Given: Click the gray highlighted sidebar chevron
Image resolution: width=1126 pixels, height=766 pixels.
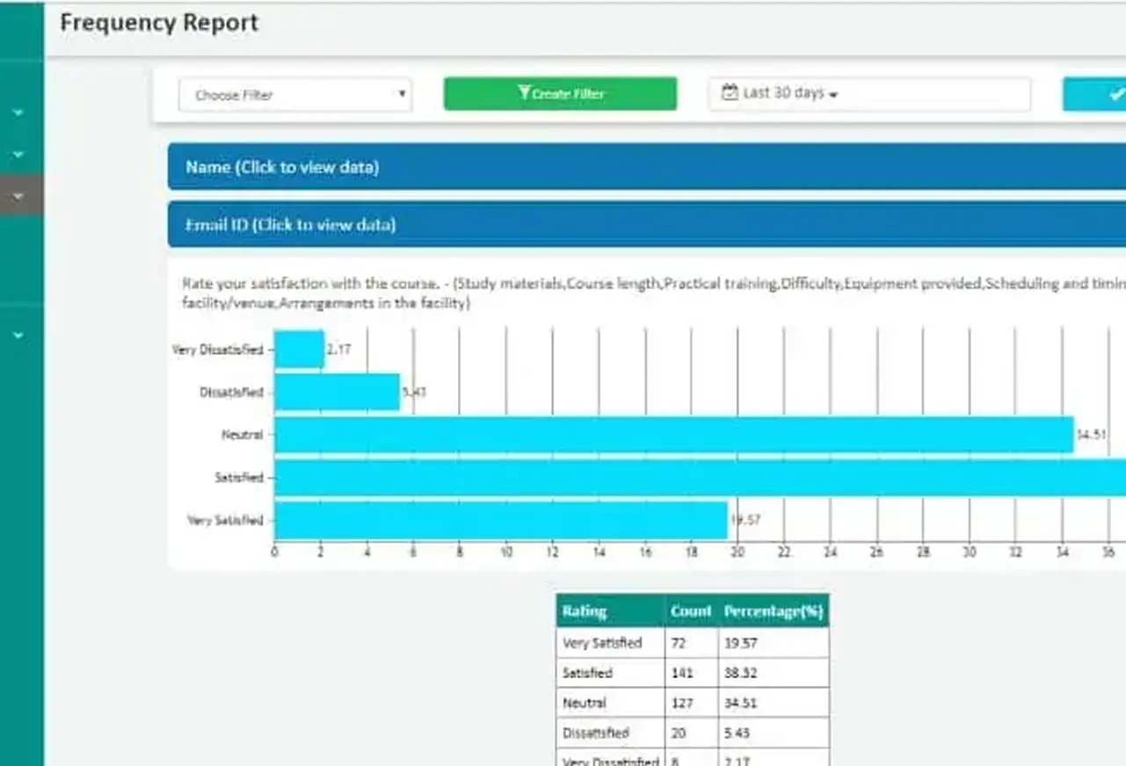Looking at the screenshot, I should 18,197.
